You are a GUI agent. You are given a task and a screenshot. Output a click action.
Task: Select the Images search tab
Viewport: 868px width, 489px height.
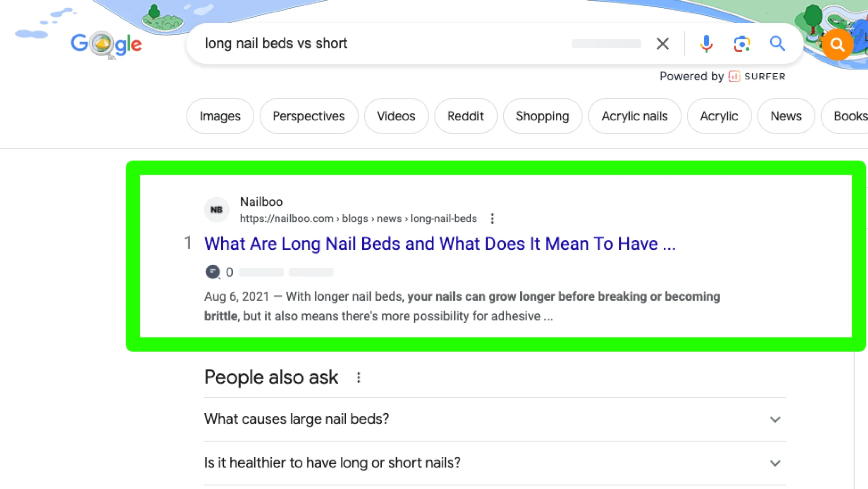coord(220,116)
